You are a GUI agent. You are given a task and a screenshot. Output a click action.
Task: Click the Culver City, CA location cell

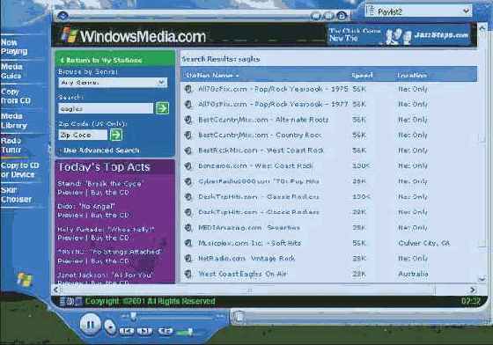(x=423, y=243)
